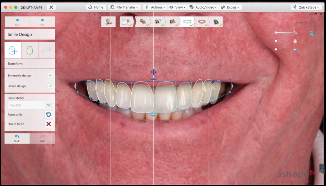Screen dimensions: 326x186
Task: Expand the Smile library Vita T3M dropdown
Action: tap(48, 105)
